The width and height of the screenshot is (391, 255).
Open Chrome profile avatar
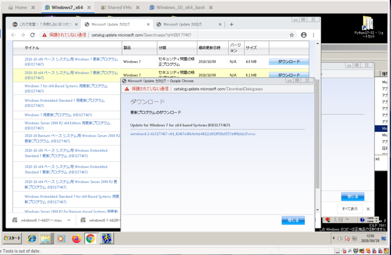pos(304,35)
